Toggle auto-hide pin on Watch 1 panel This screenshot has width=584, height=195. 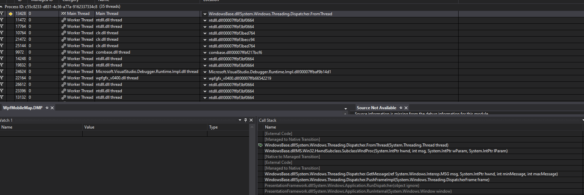coord(245,120)
